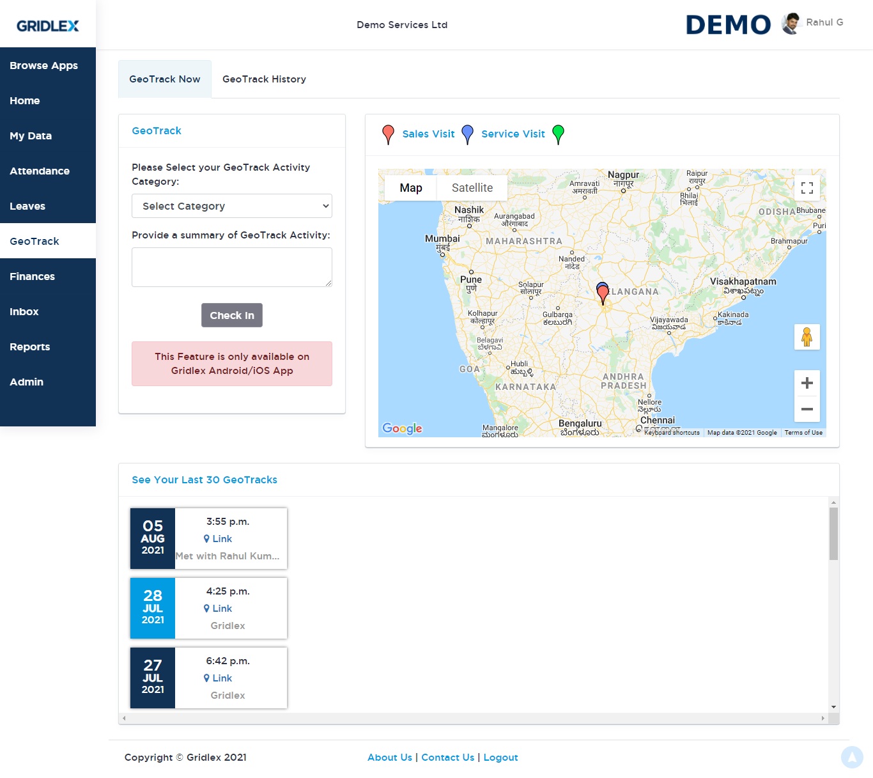
Task: Click GeoTrack Activity summary text area
Action: 232,267
